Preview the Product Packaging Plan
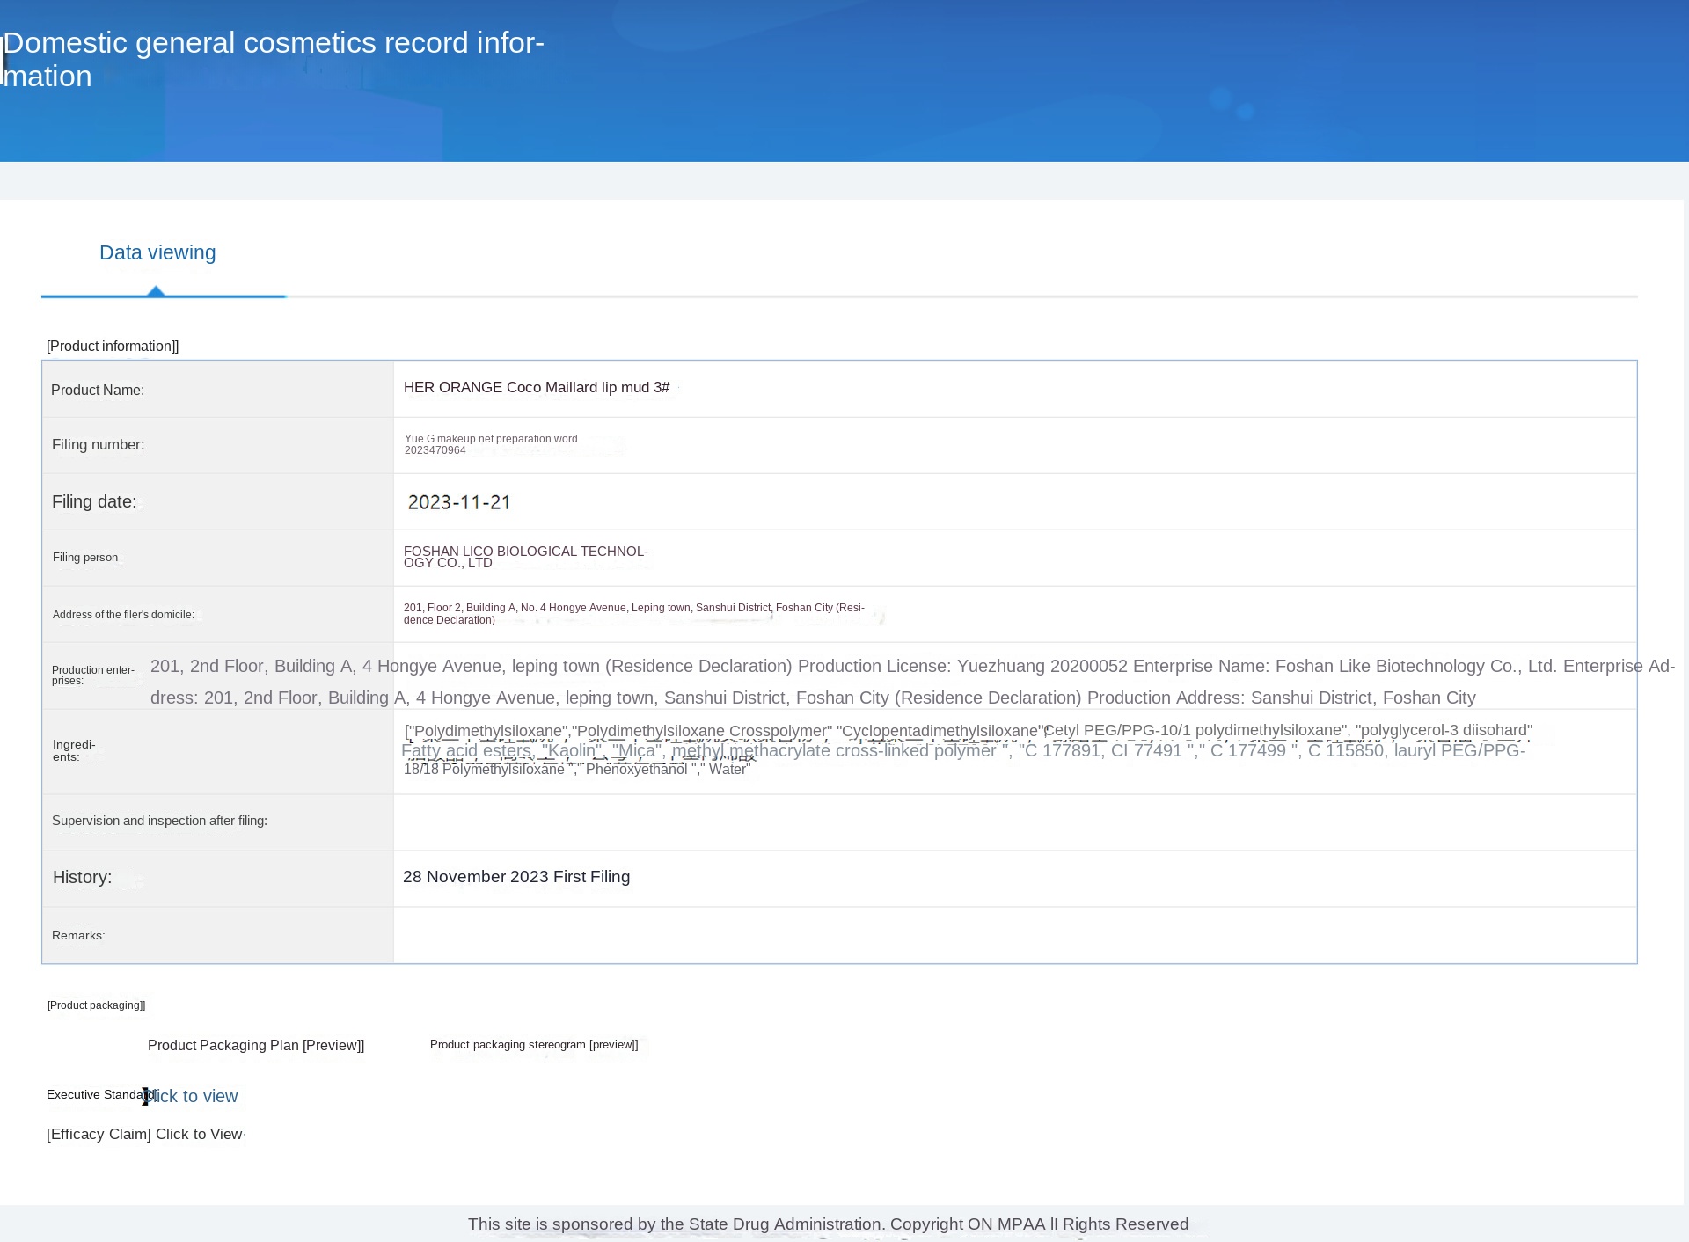1689x1242 pixels. coord(256,1045)
